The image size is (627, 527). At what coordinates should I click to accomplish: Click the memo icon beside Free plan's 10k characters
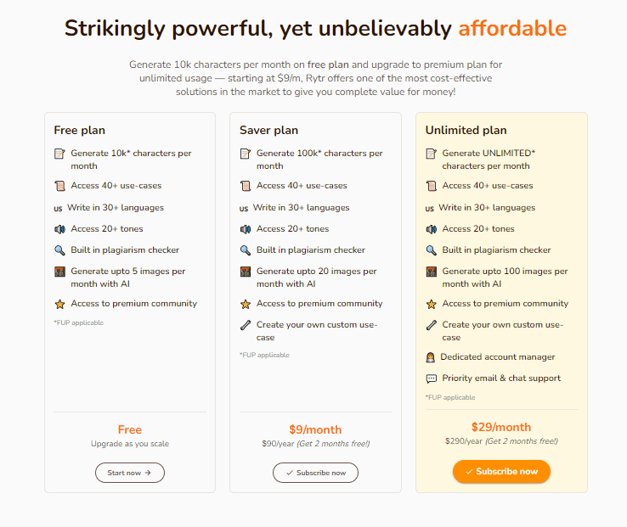(59, 154)
